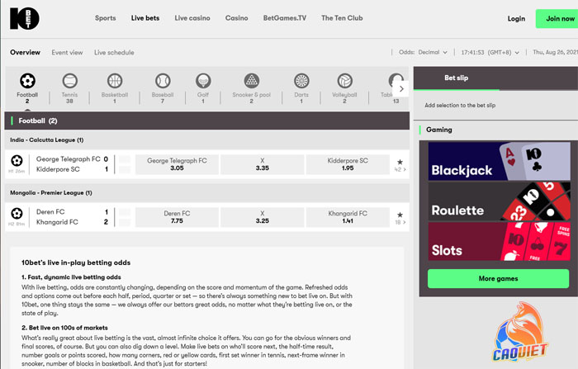Switch to the Event view tab
Screen dimensions: 578x369
[67, 52]
